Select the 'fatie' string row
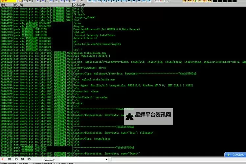 77,23
